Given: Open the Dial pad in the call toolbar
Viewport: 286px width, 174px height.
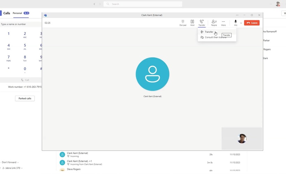Looking at the screenshot, I should 183,23.
